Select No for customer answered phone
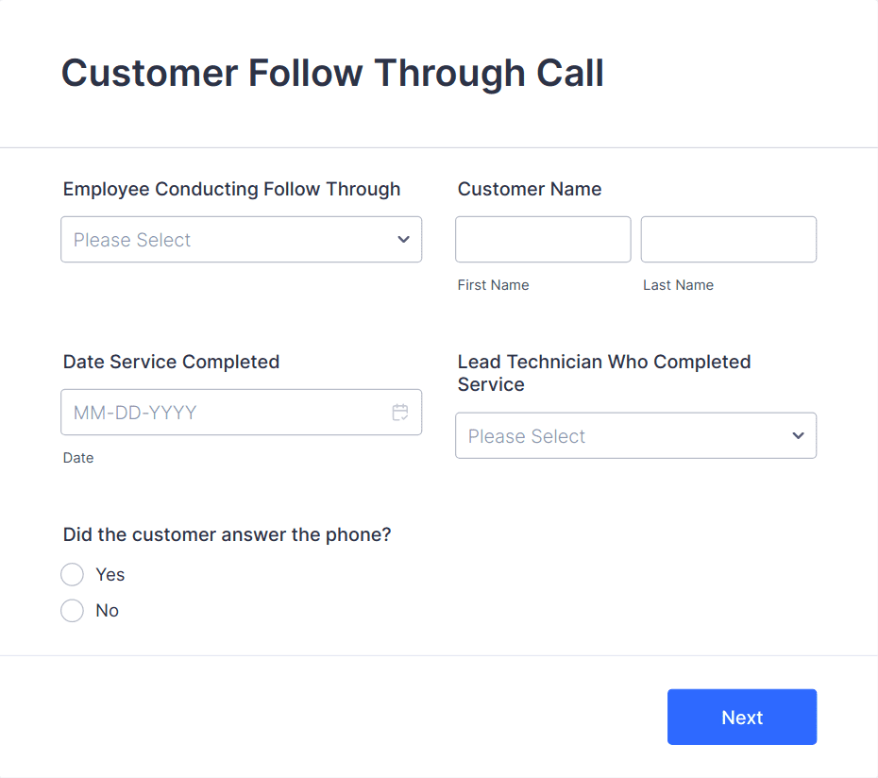Image resolution: width=878 pixels, height=778 pixels. [x=73, y=610]
